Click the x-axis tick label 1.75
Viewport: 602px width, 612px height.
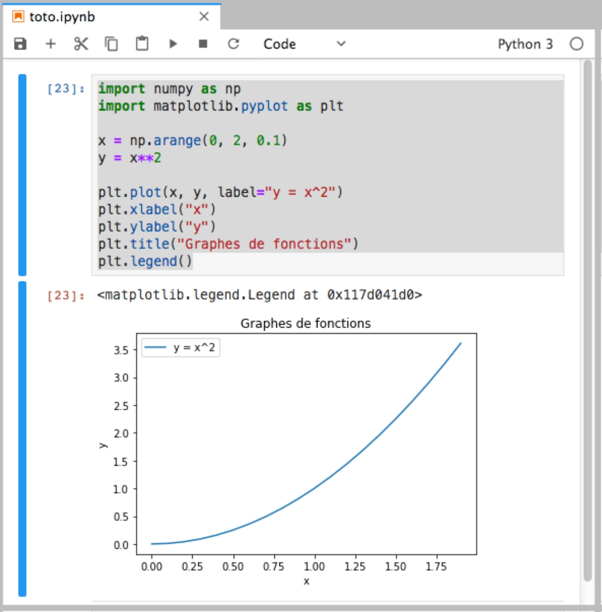[x=436, y=566]
